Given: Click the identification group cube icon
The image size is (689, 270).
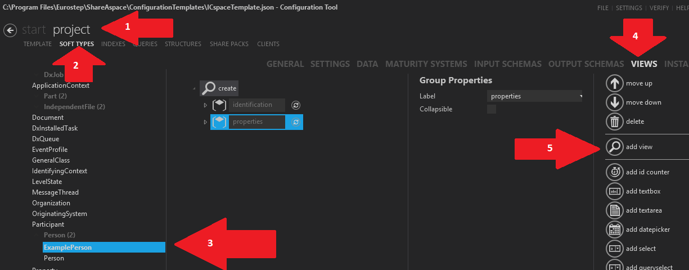Looking at the screenshot, I should 219,105.
